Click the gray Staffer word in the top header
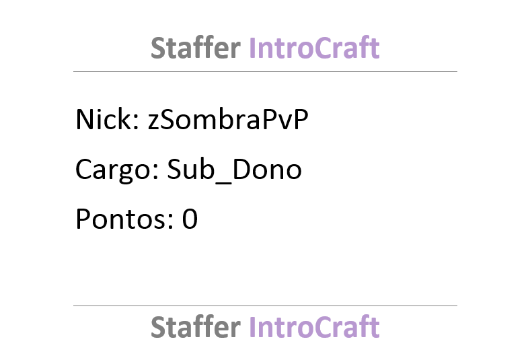 pos(195,48)
